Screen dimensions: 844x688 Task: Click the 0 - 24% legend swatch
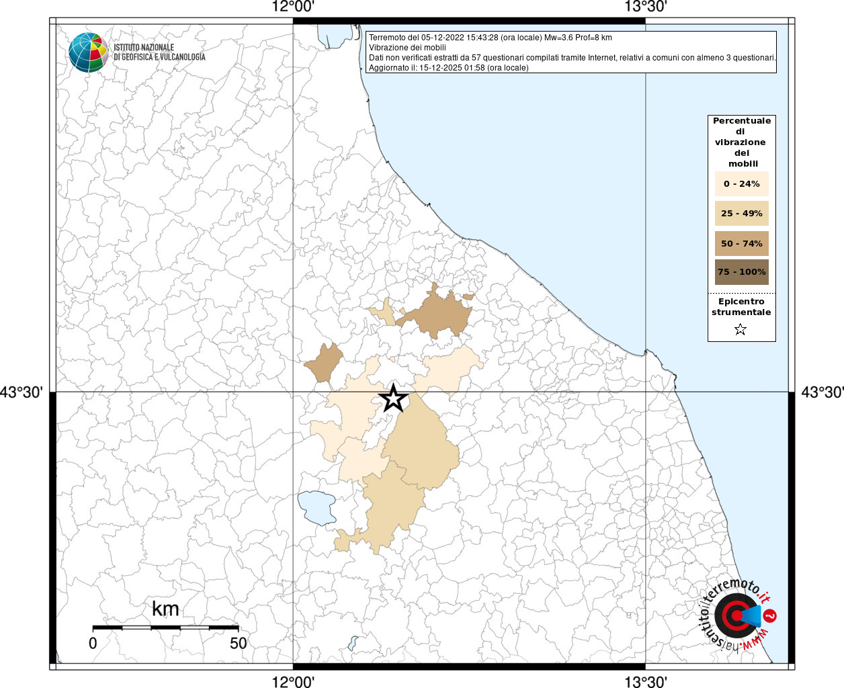click(x=742, y=184)
